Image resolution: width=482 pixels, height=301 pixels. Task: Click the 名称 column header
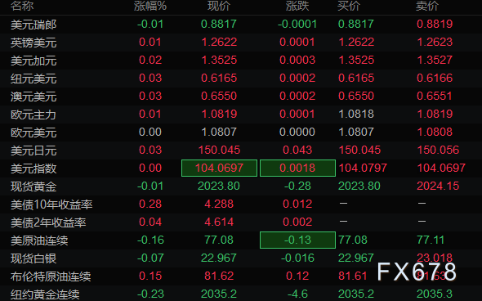[x=22, y=6]
